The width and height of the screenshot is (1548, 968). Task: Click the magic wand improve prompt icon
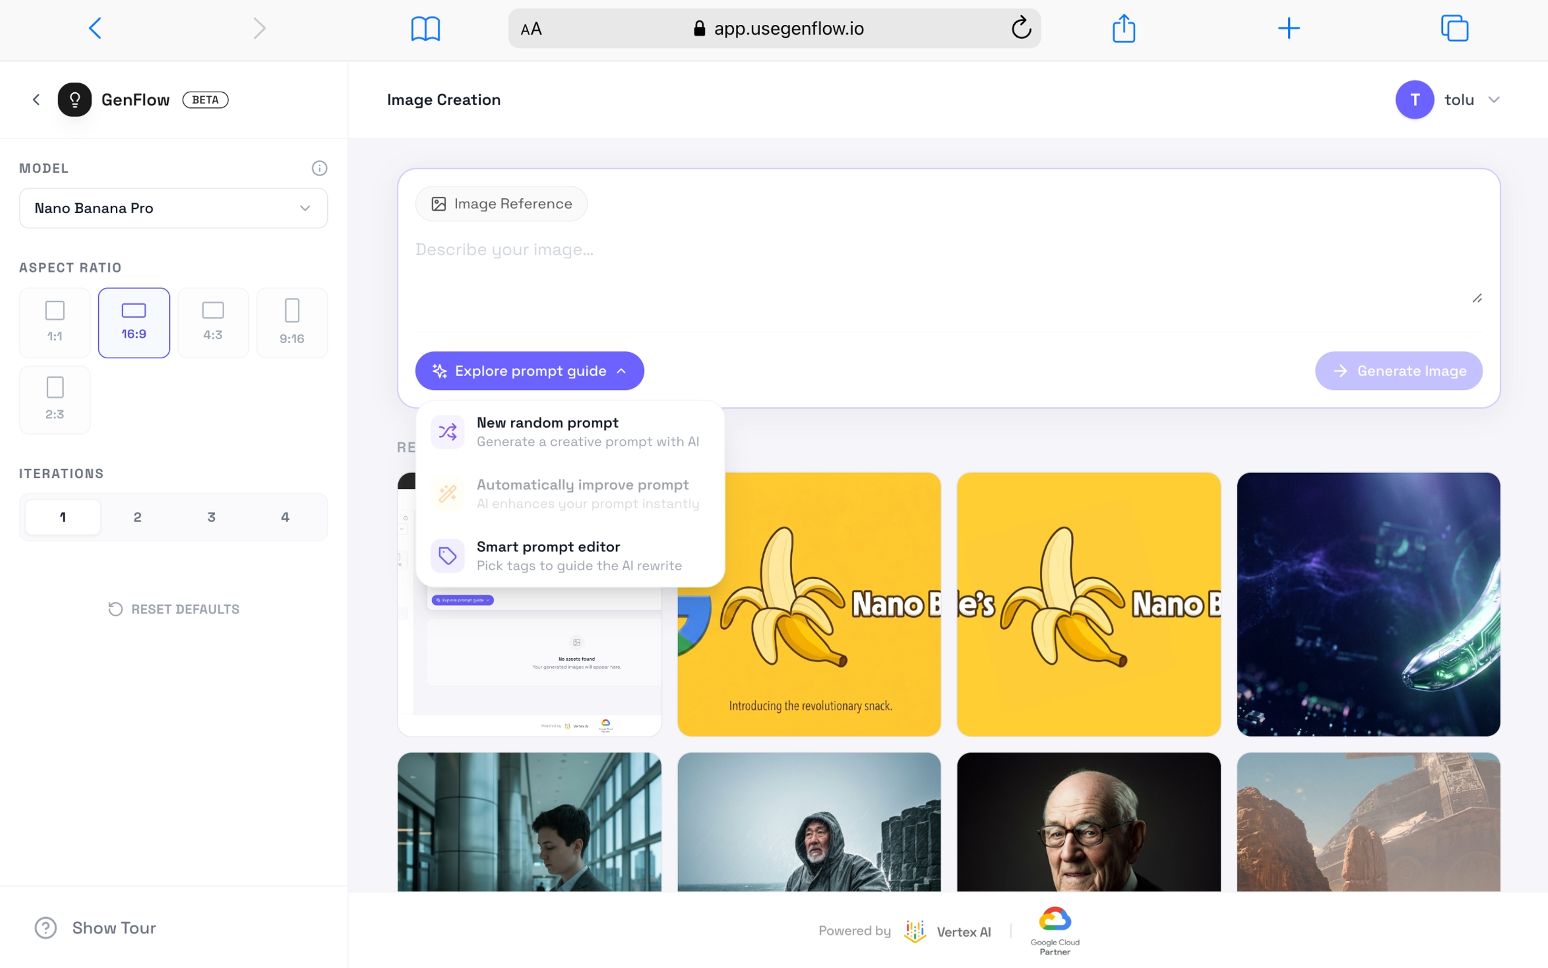coord(447,494)
